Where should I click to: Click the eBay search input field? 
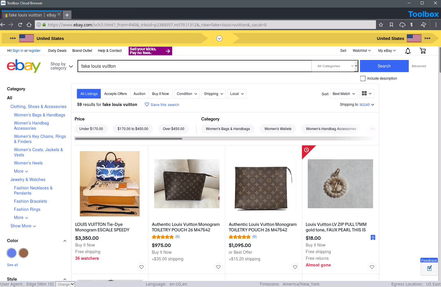pyautogui.click(x=195, y=66)
